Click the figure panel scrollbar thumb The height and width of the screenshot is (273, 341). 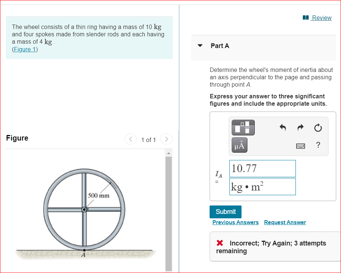click(x=168, y=214)
